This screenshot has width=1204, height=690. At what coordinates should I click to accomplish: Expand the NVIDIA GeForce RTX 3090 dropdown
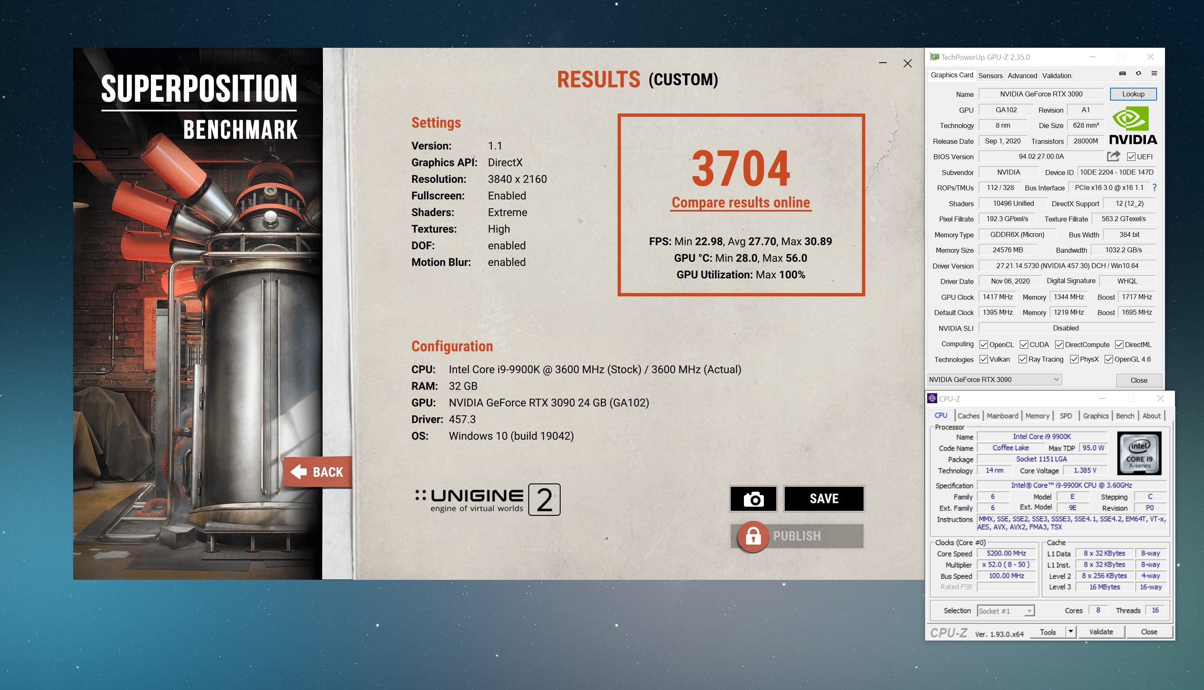[1056, 379]
